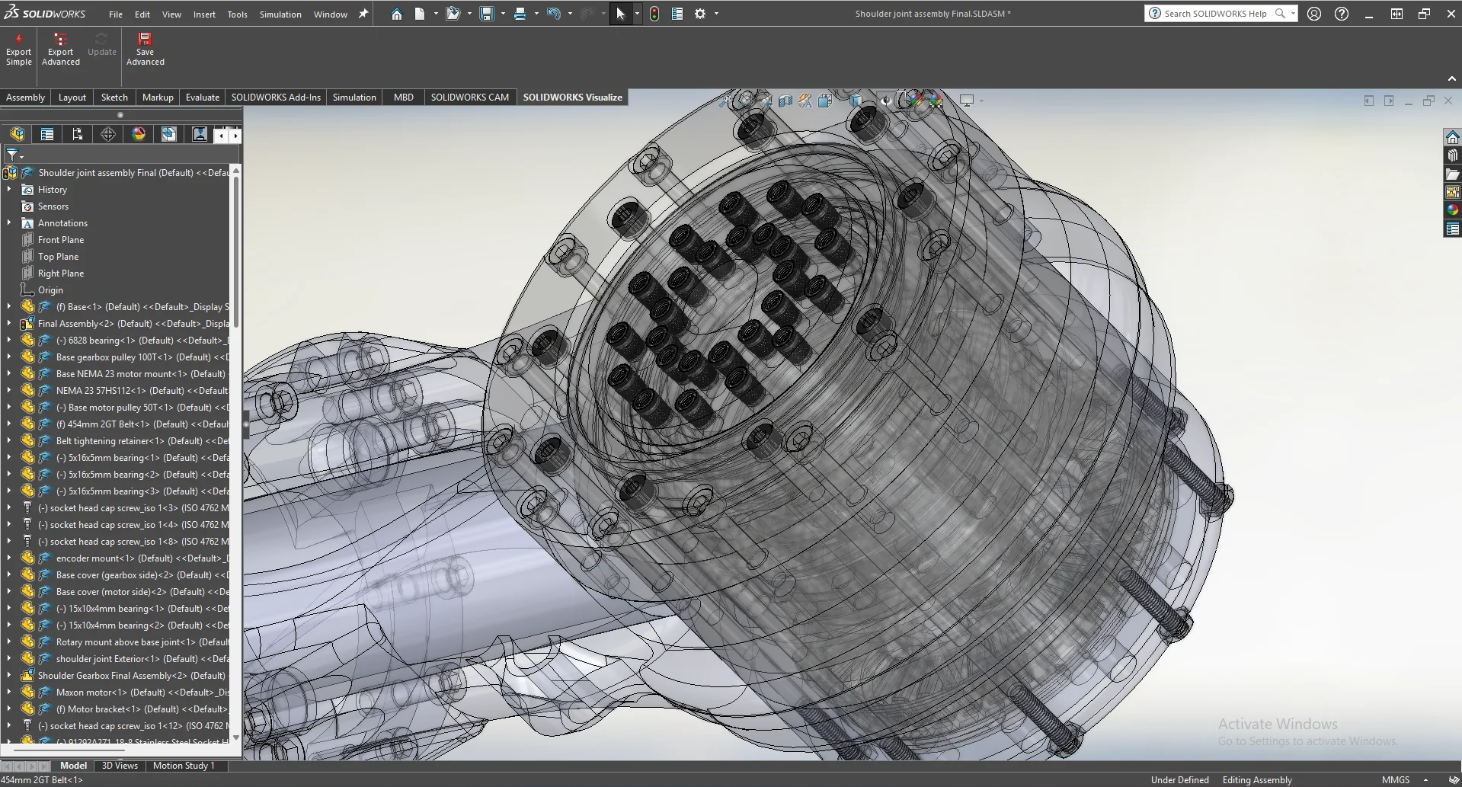Open the Save dropdown arrow
Viewport: 1462px width, 787px height.
(x=503, y=14)
